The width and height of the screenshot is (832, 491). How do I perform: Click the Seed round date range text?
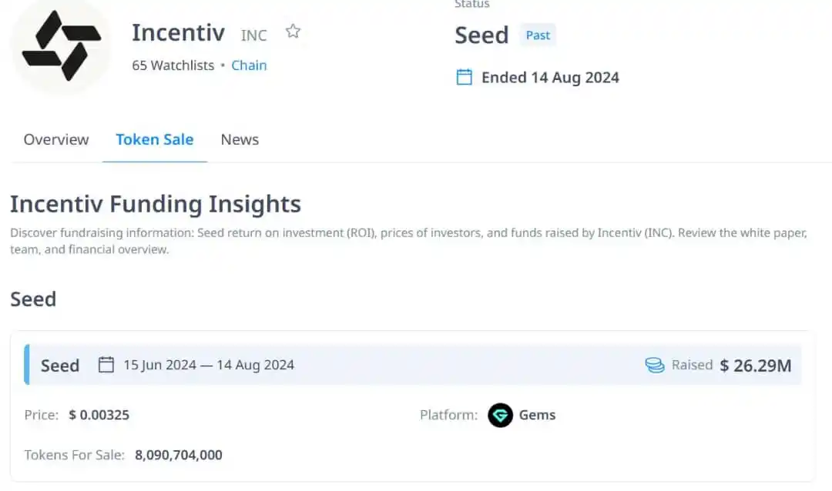pyautogui.click(x=209, y=365)
